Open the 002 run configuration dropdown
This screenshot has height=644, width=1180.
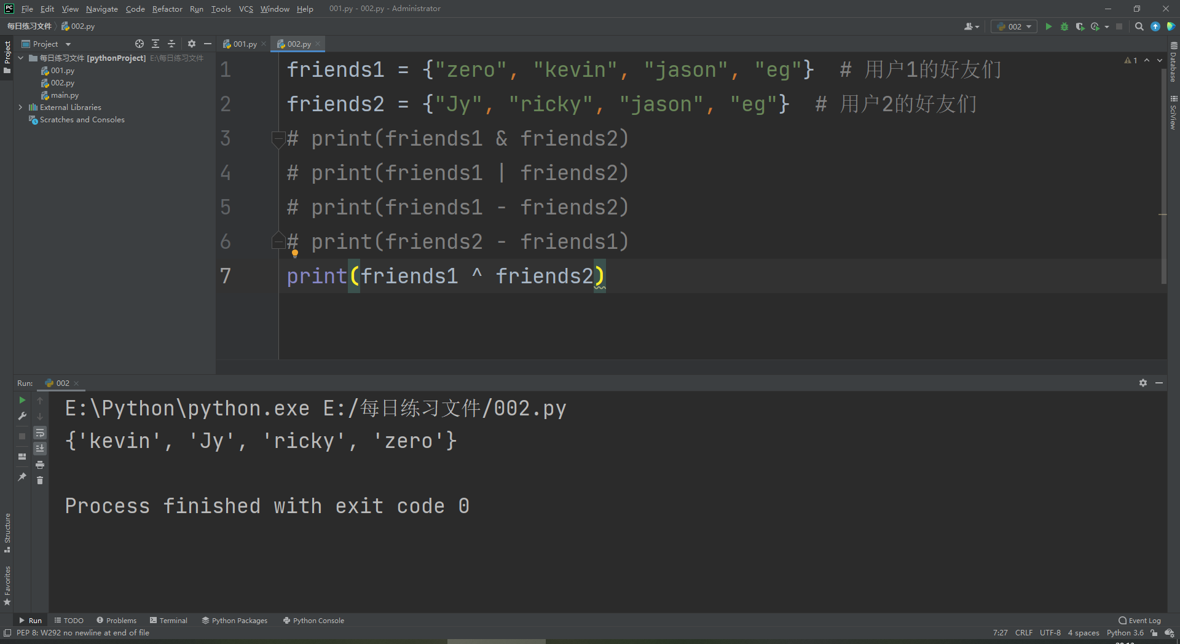[x=1014, y=26]
